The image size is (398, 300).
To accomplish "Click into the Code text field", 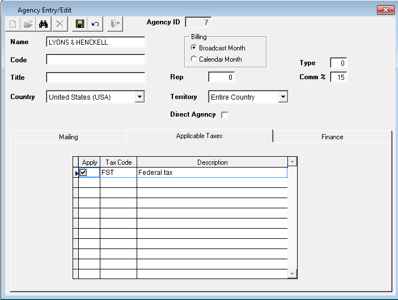I will [x=96, y=60].
